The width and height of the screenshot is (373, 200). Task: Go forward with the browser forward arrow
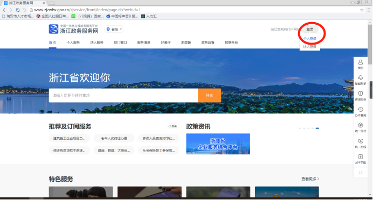click(11, 10)
